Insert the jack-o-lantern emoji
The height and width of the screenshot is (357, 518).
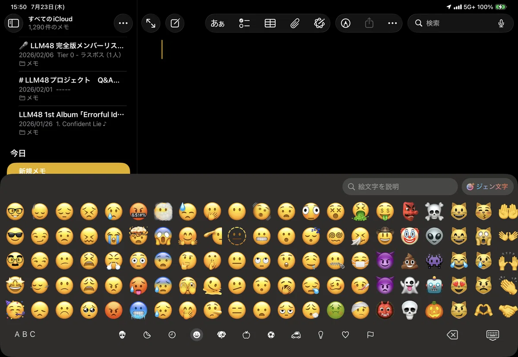[434, 310]
